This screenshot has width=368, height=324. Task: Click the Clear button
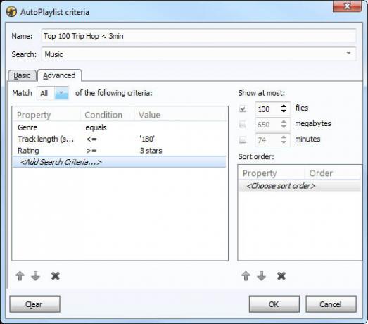click(34, 304)
